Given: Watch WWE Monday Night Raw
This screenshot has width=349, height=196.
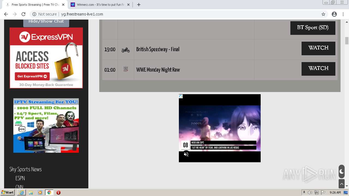Looking at the screenshot, I should click(x=318, y=69).
